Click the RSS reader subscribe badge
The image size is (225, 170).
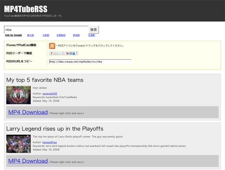click(64, 53)
